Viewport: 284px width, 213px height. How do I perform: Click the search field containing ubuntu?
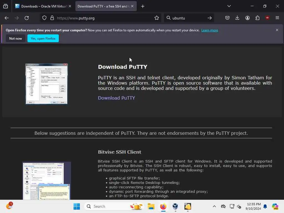tap(188, 18)
